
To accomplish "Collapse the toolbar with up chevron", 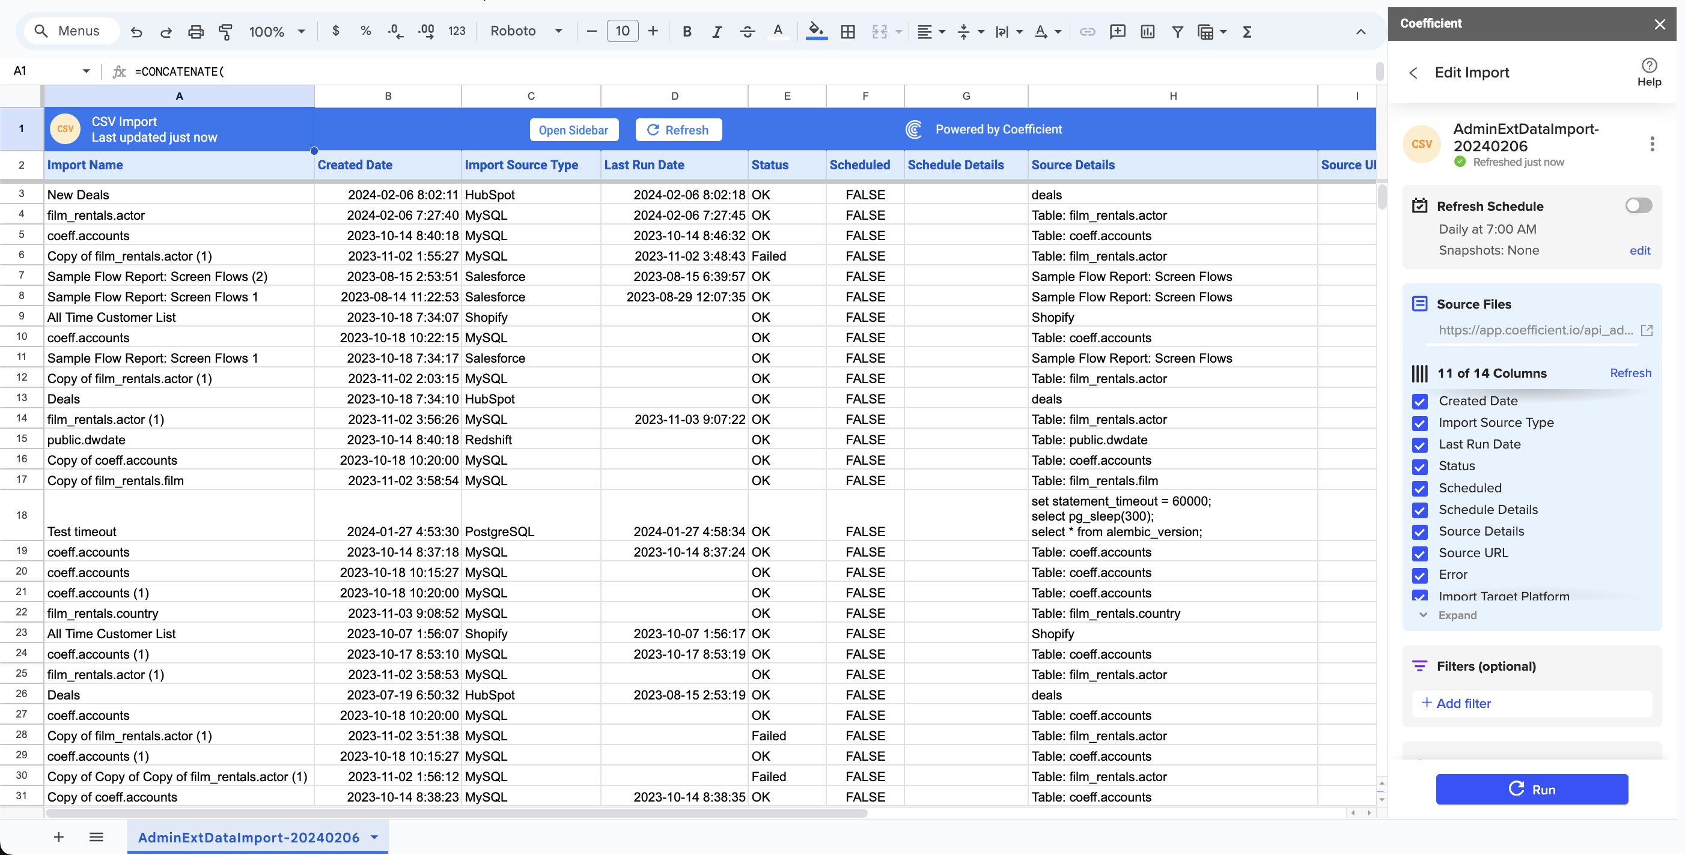I will [1360, 31].
